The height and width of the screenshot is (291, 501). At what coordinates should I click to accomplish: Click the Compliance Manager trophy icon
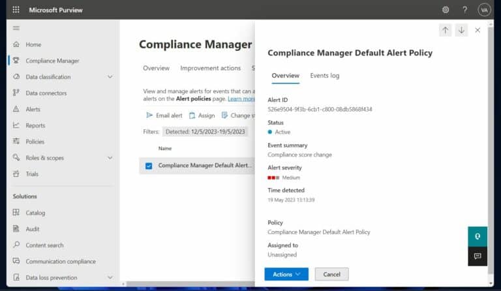(16, 61)
